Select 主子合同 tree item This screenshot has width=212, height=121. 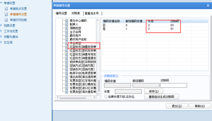[x=75, y=32]
